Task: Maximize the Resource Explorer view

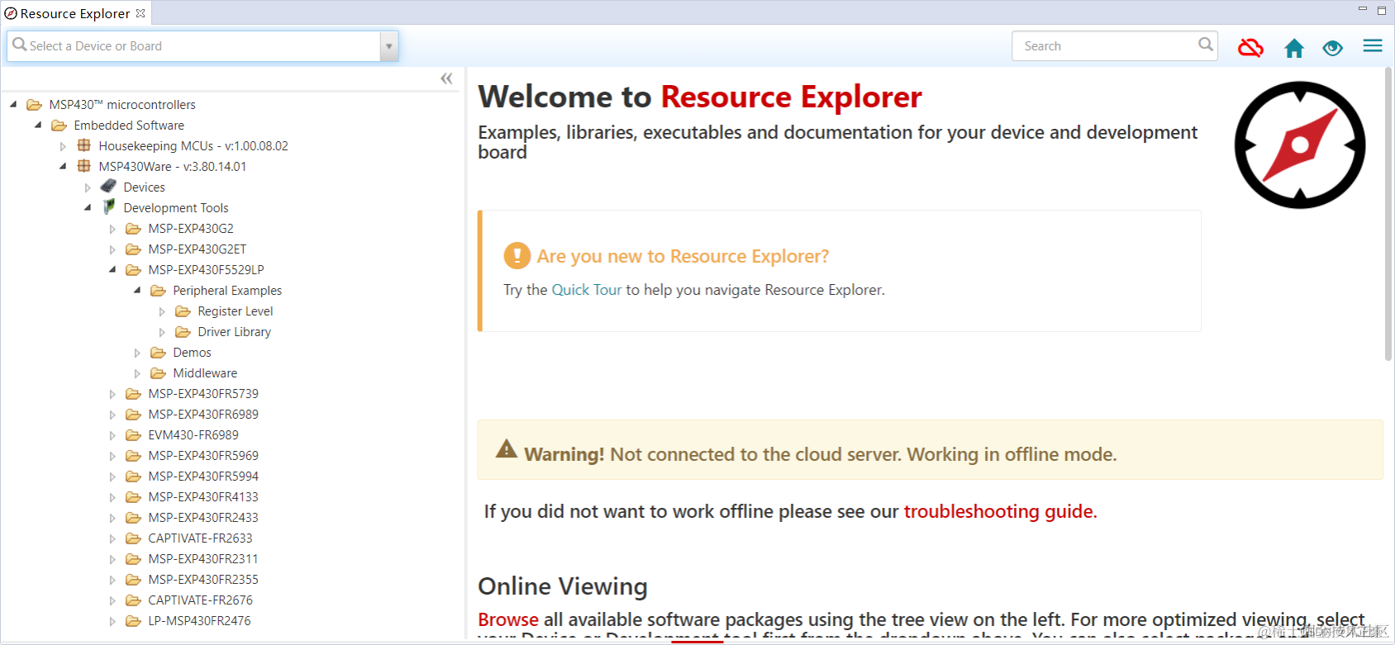Action: [1381, 11]
